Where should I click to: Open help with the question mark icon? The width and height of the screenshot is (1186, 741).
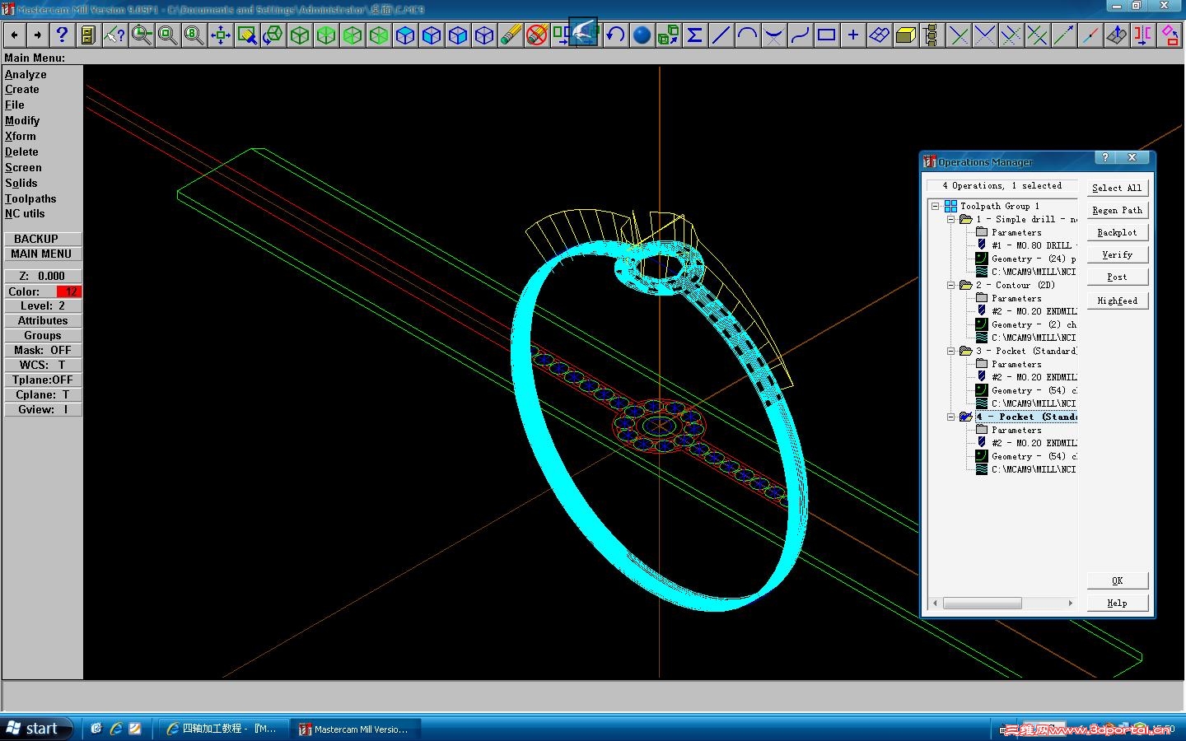click(x=62, y=35)
